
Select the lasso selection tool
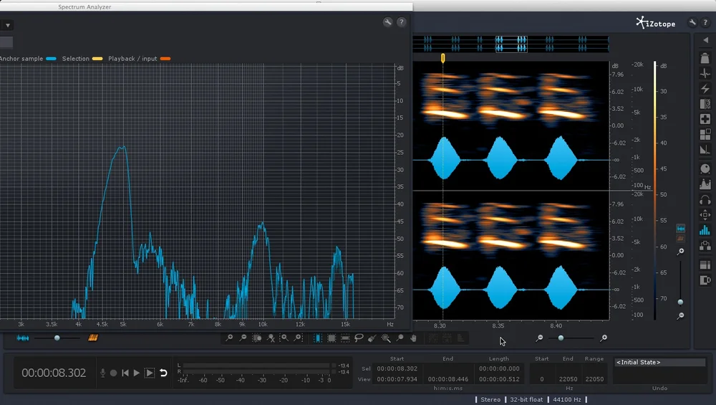pyautogui.click(x=359, y=338)
